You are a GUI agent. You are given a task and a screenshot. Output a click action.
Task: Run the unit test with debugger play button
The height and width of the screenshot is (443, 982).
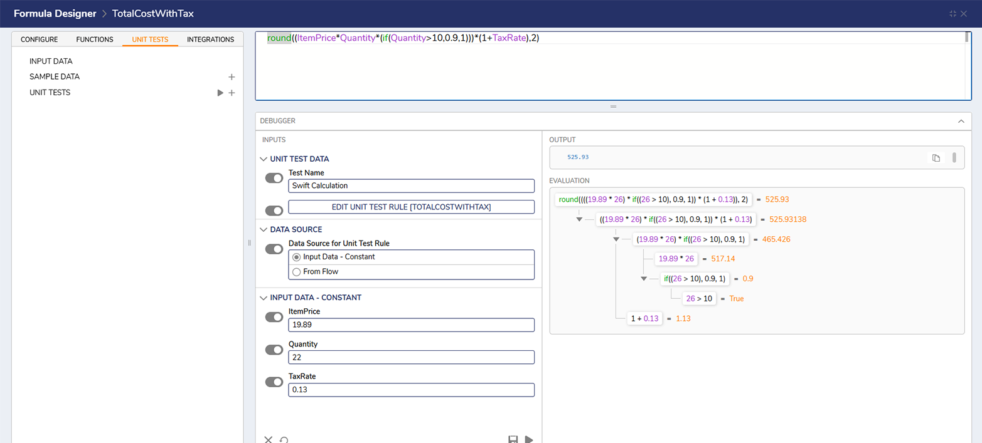(x=529, y=439)
